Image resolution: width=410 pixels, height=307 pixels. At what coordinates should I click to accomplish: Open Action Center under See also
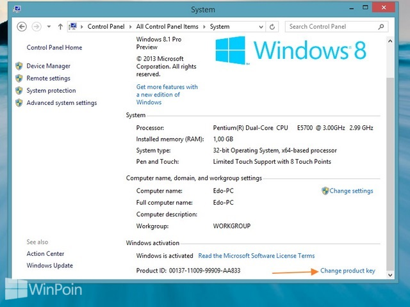click(45, 253)
